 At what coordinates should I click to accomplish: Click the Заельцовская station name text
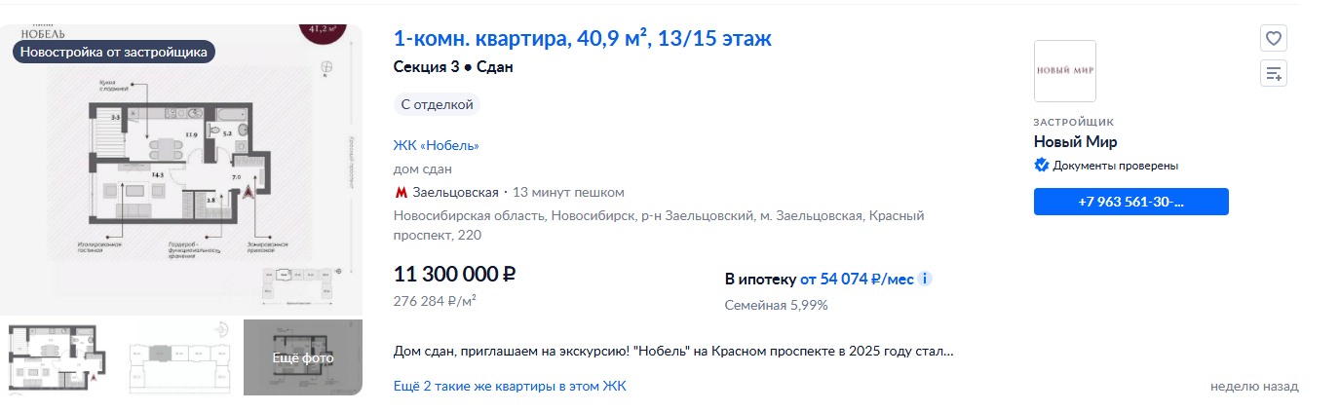(455, 192)
